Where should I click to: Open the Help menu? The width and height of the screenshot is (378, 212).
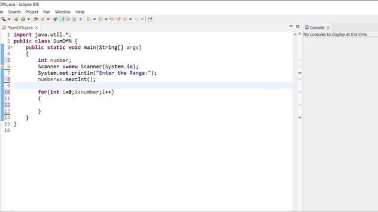(x=80, y=12)
